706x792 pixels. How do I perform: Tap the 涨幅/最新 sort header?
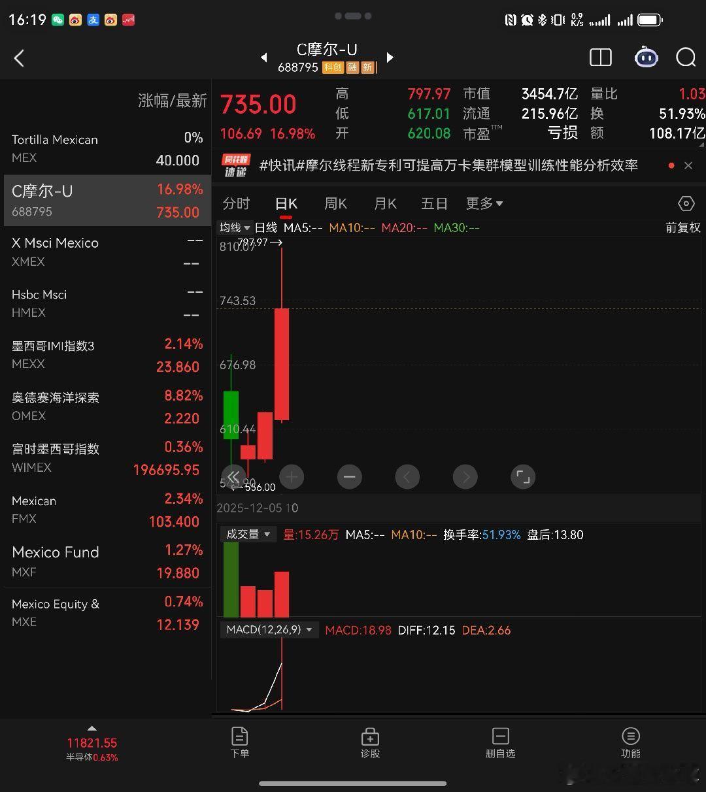point(172,100)
